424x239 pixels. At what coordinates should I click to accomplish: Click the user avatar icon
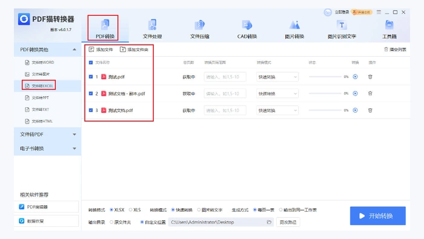328,12
